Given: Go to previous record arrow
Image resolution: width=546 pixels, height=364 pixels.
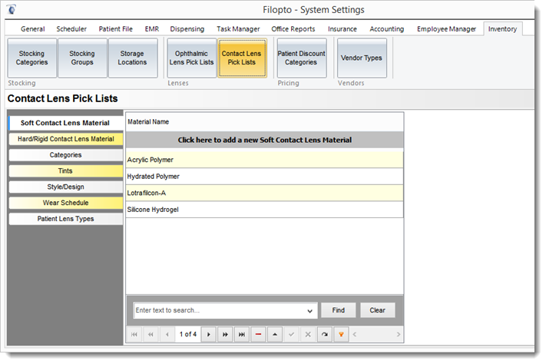Looking at the screenshot, I should [x=167, y=335].
